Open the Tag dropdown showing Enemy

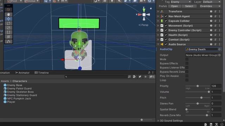[181, 2]
